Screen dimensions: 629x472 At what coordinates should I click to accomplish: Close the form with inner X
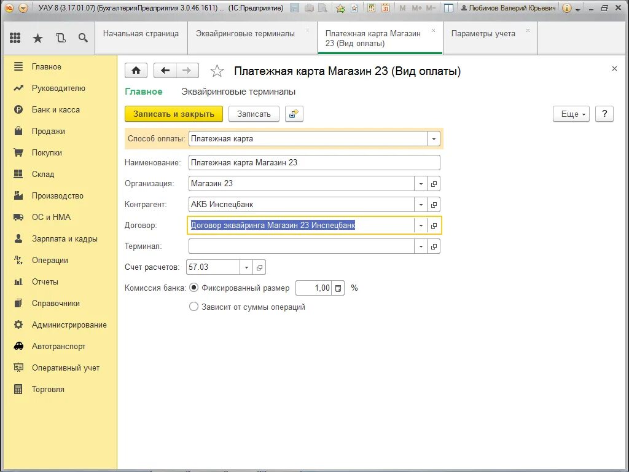[x=614, y=69]
